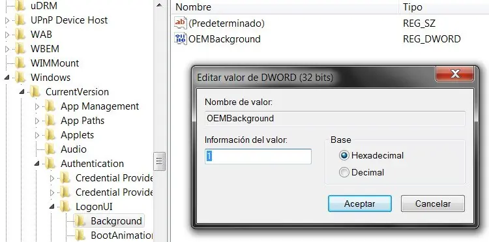Click the uDRM folder icon
This screenshot has height=242, width=489.
20,6
